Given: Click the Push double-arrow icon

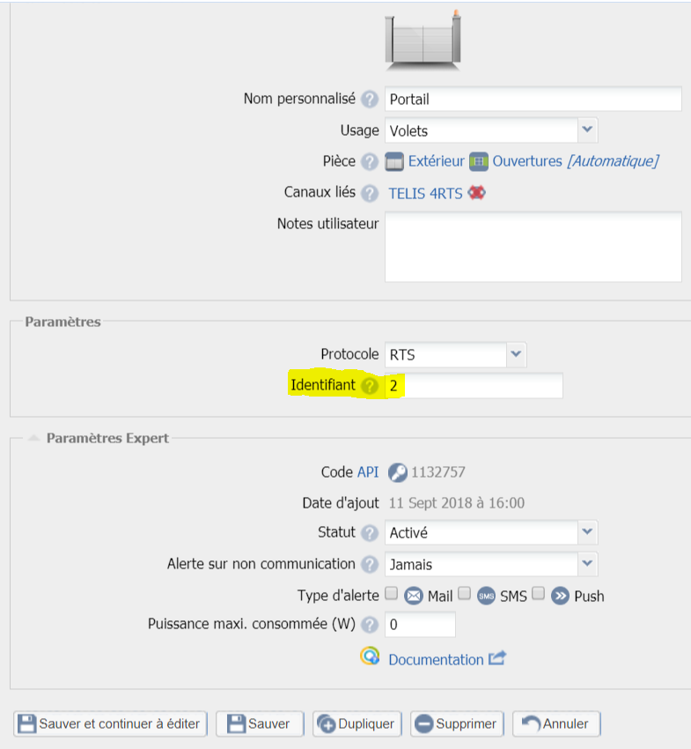Looking at the screenshot, I should [x=561, y=596].
